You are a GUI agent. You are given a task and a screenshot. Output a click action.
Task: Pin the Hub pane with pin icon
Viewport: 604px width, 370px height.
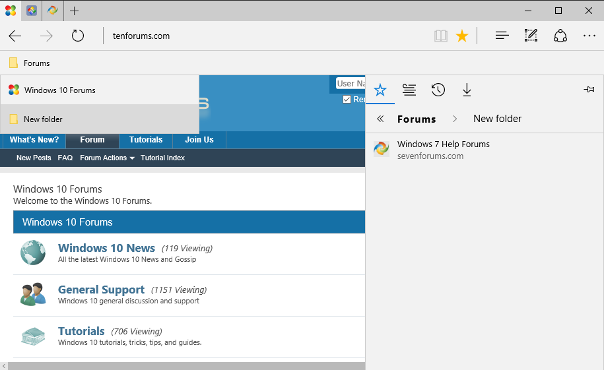pyautogui.click(x=589, y=90)
